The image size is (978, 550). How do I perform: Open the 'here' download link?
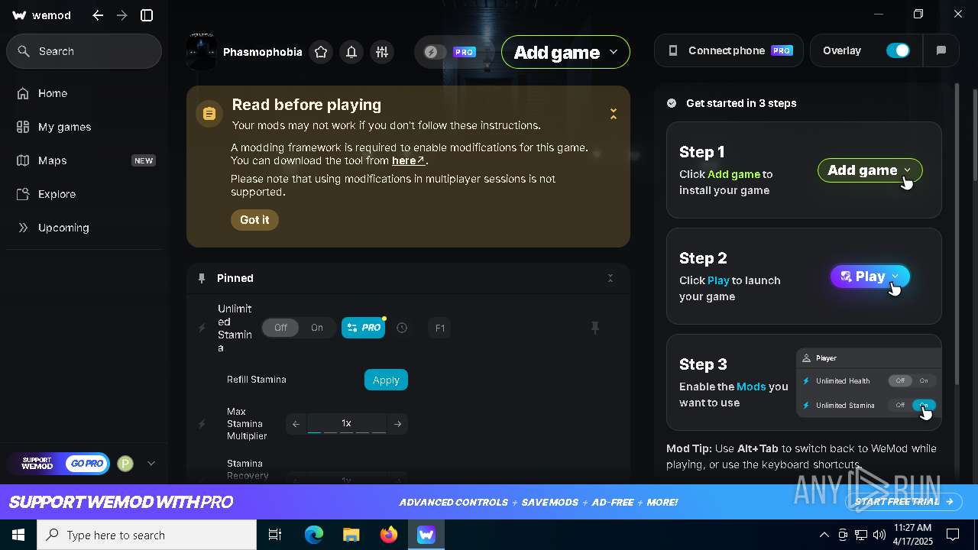pyautogui.click(x=408, y=160)
